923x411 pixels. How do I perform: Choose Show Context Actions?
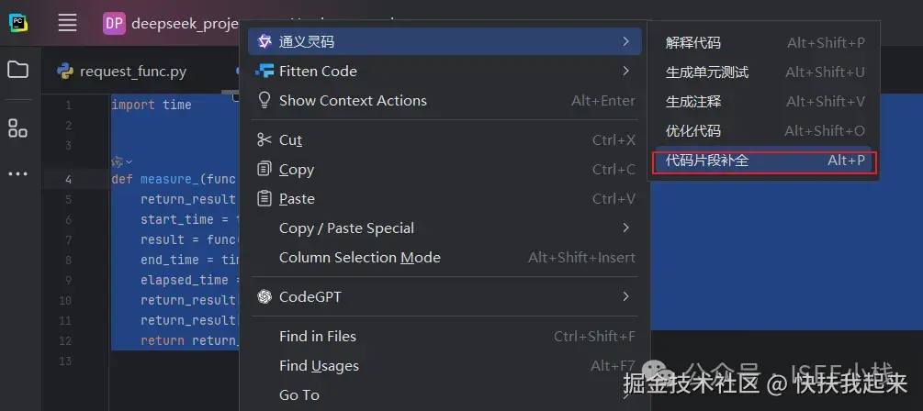[353, 101]
